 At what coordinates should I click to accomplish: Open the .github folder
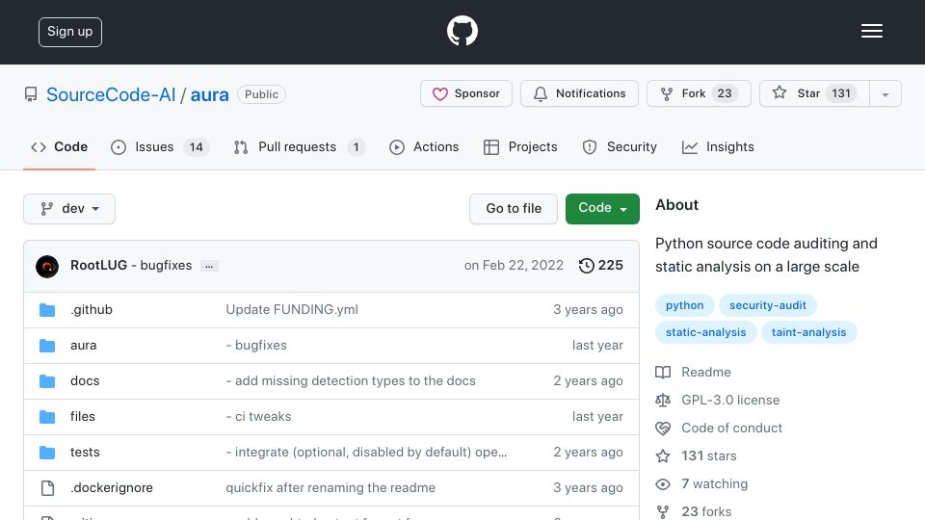(x=92, y=309)
